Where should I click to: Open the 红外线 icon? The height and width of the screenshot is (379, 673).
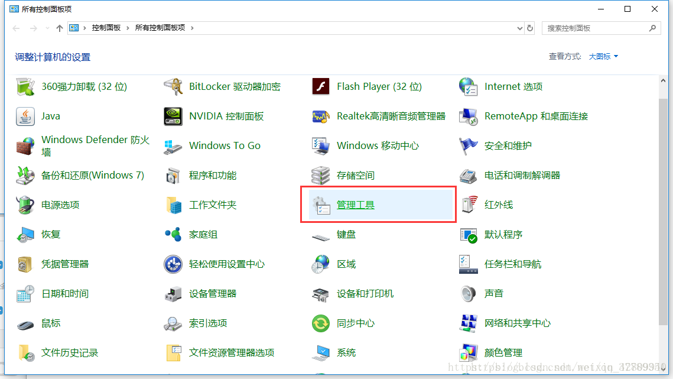[x=469, y=205]
